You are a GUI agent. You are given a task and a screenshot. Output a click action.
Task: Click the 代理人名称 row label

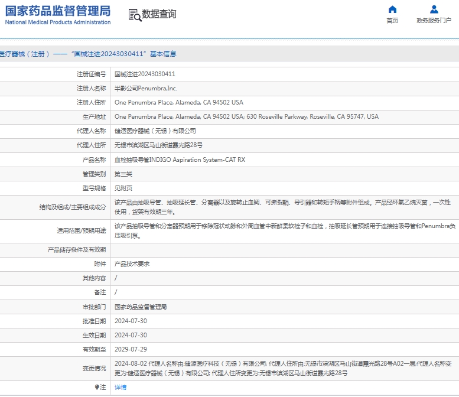coord(91,131)
